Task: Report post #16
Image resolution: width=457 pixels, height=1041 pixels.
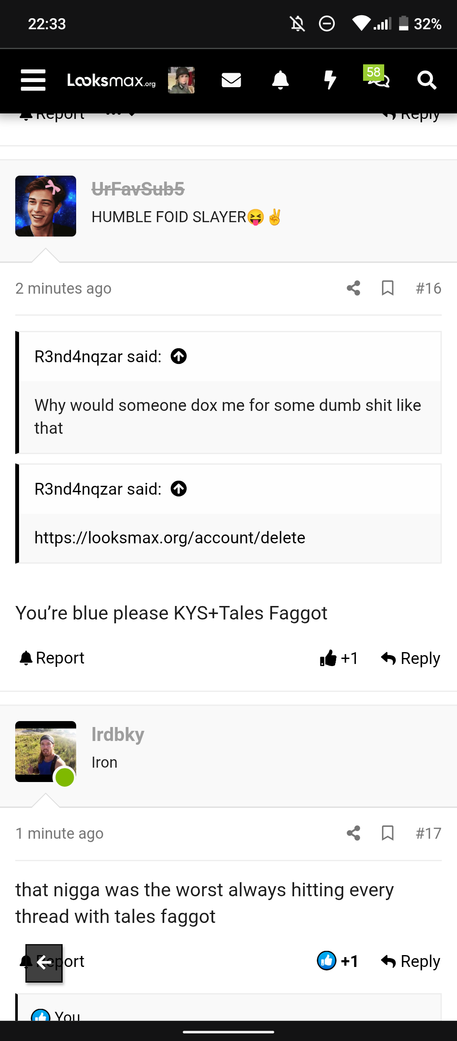Action: tap(52, 658)
